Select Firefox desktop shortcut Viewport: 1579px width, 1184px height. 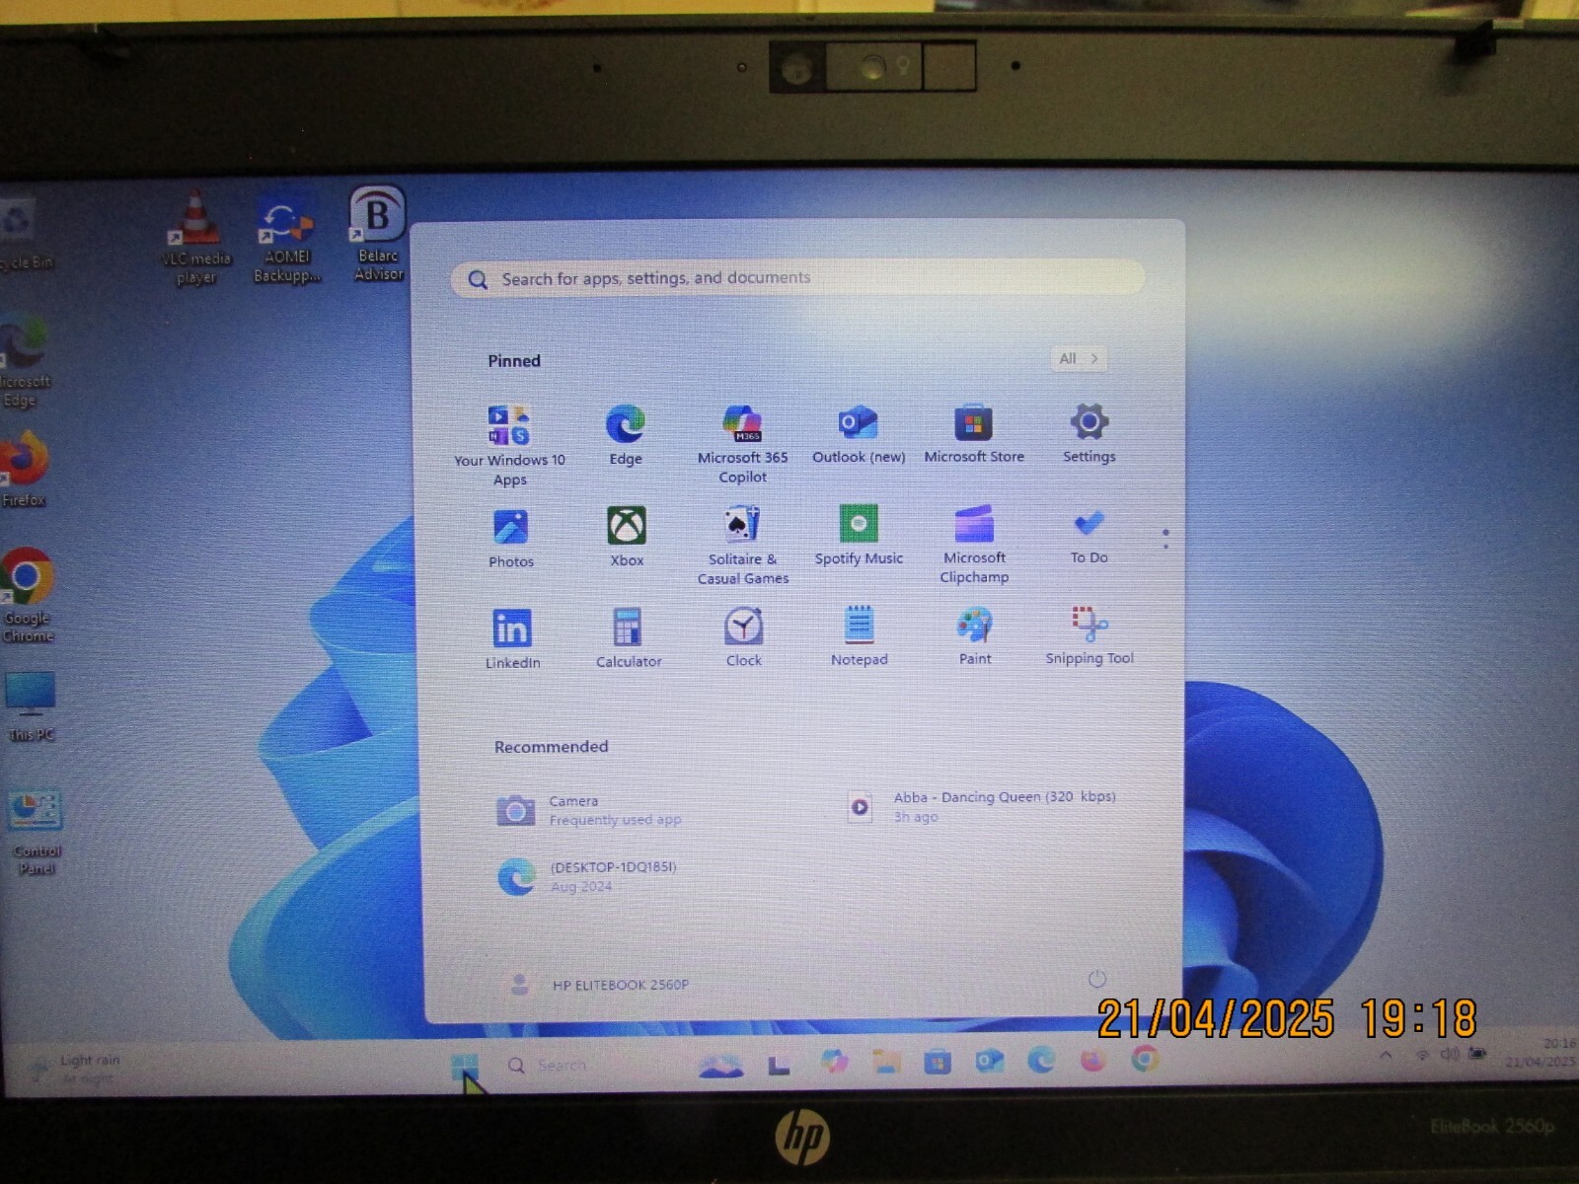pos(23,470)
